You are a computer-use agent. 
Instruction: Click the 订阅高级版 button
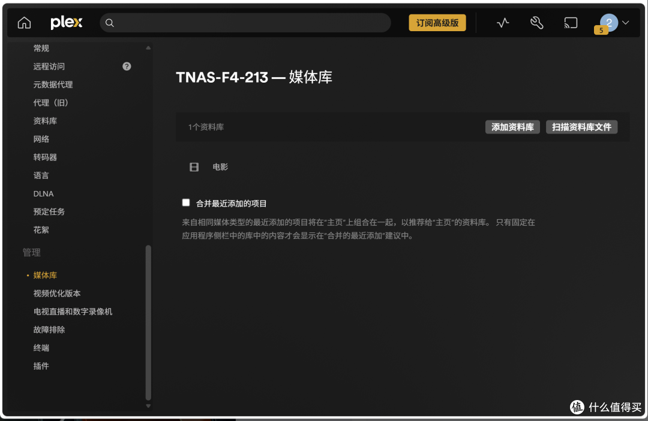437,23
